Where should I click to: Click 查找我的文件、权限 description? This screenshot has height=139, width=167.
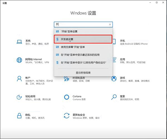coord(129,99)
